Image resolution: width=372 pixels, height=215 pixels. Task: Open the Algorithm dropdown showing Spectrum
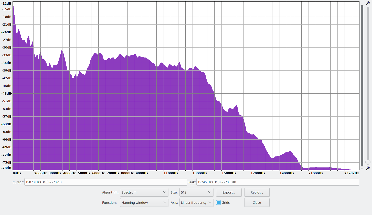tap(144, 192)
